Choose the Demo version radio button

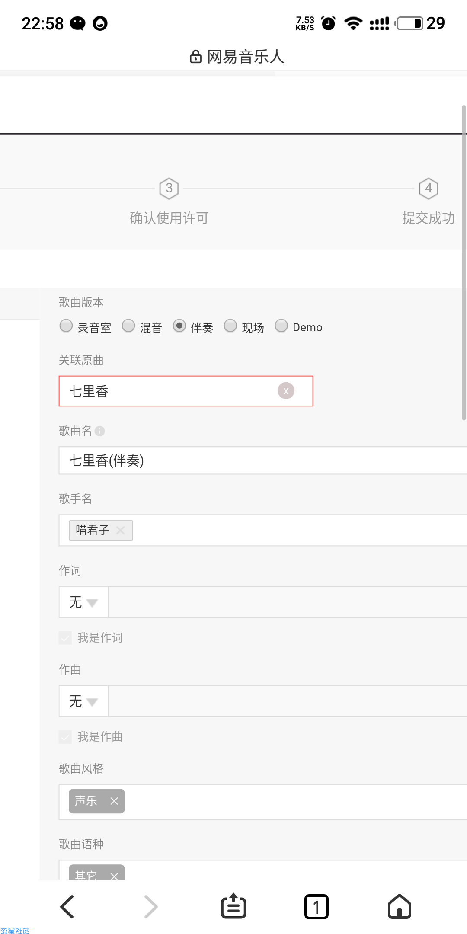[281, 326]
